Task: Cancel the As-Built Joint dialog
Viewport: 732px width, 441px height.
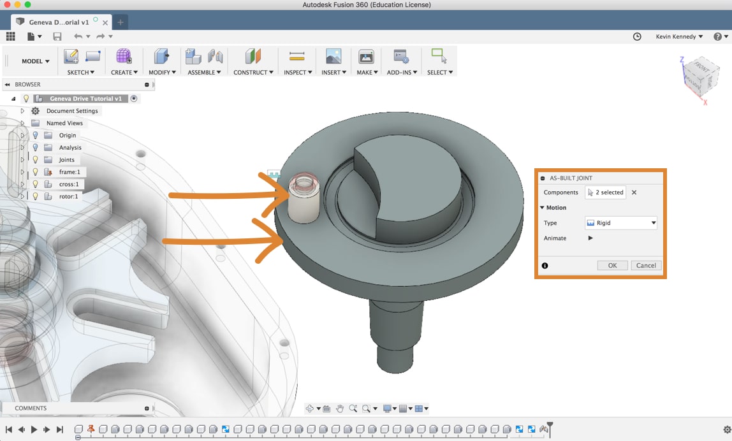Action: tap(646, 265)
